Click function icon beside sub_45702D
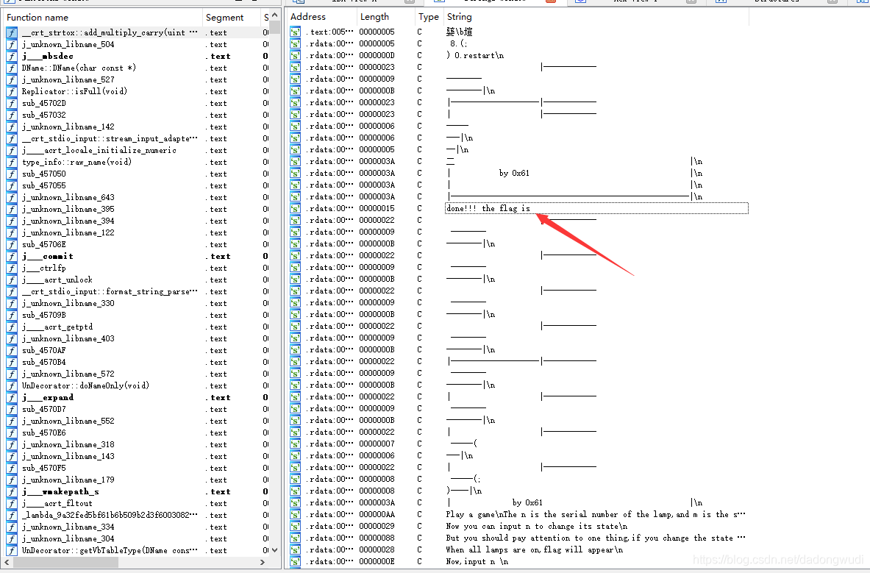 pos(12,103)
